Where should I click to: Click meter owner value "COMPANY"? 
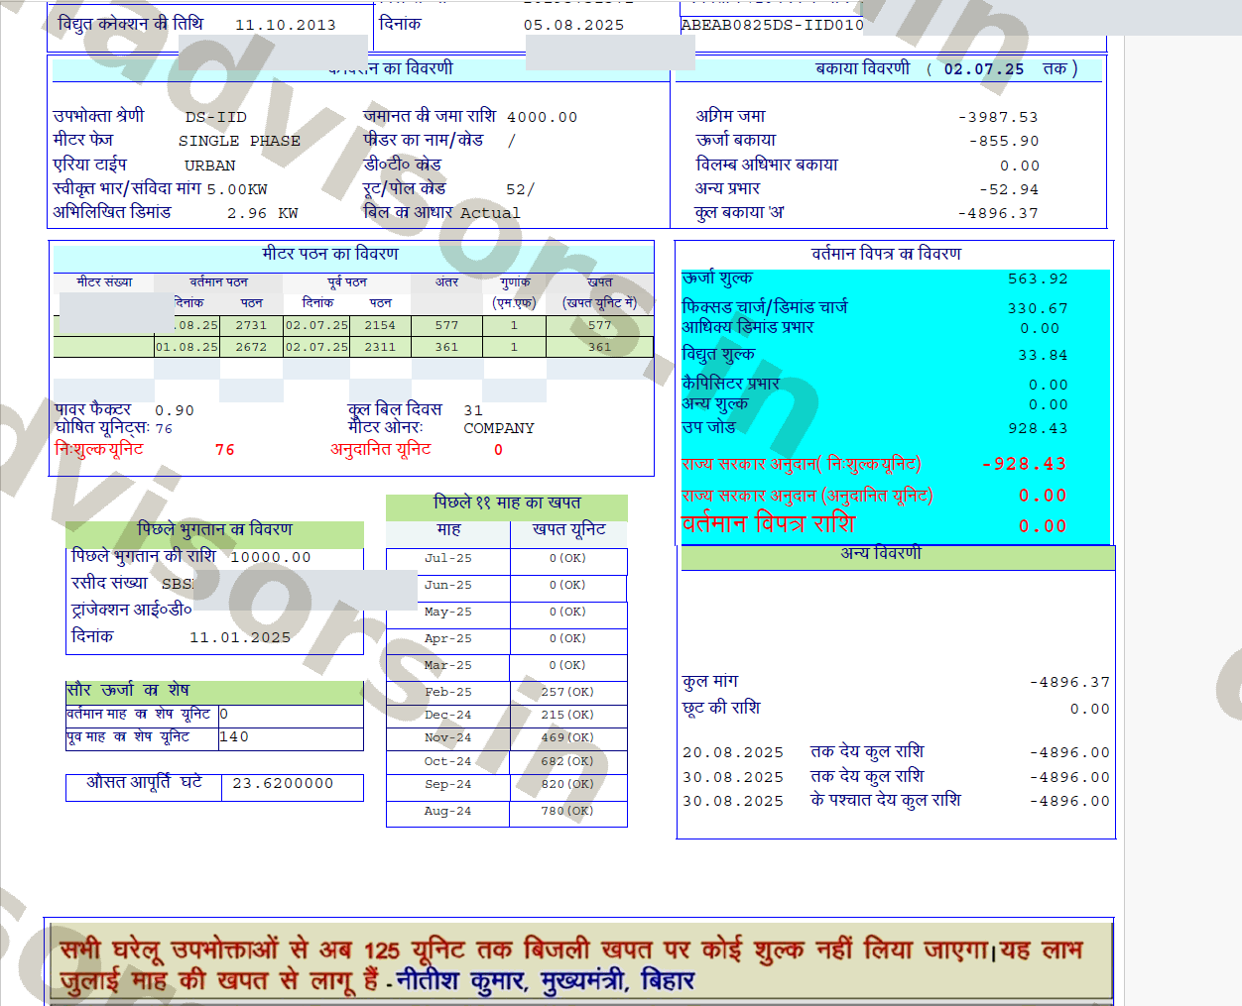(x=499, y=428)
